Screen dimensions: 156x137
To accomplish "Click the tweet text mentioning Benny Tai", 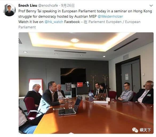I will pyautogui.click(x=85, y=14).
